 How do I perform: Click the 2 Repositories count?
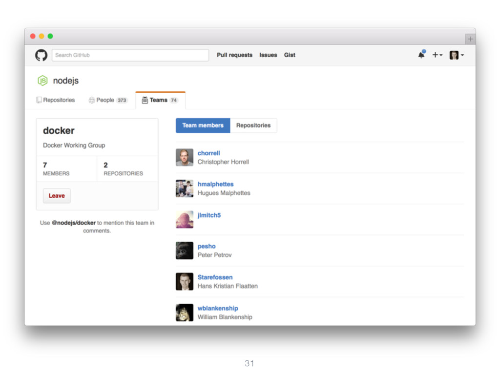[123, 168]
